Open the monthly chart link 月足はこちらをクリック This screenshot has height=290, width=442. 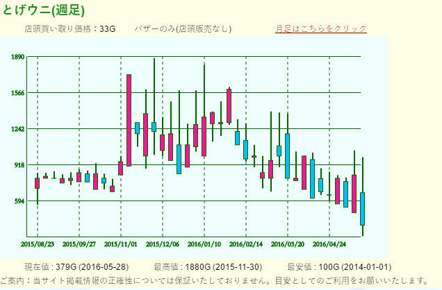(x=321, y=28)
